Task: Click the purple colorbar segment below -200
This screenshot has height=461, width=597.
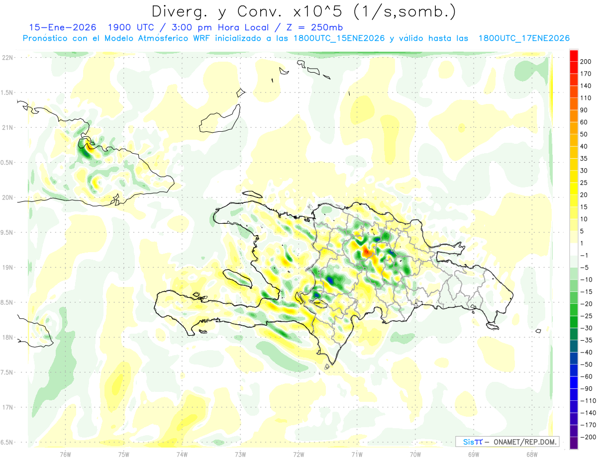Action: 574,443
